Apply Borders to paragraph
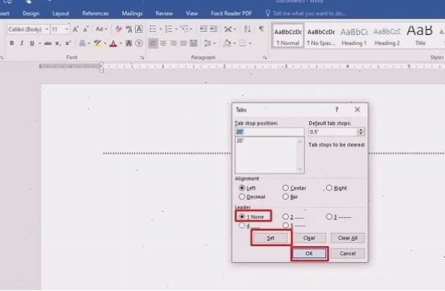 coord(243,43)
